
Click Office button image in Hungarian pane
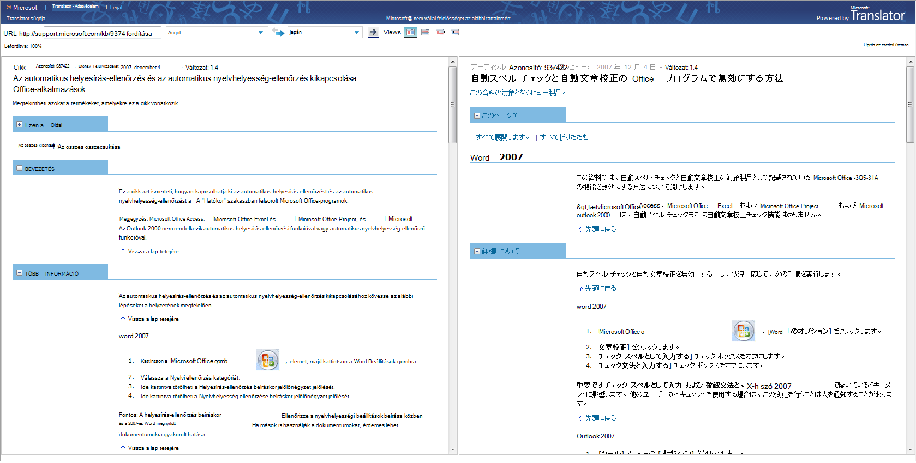click(x=268, y=360)
